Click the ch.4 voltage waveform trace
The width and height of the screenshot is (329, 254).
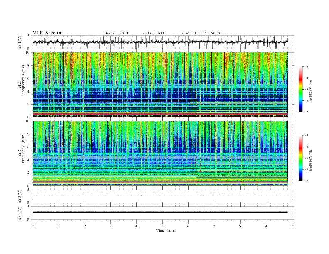point(160,212)
